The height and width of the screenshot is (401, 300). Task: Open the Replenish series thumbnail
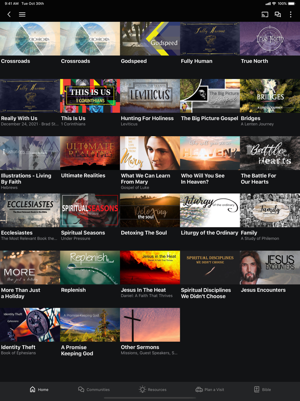[90, 267]
